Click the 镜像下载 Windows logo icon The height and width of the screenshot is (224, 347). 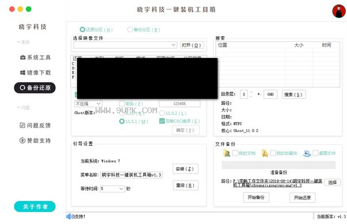[22, 72]
